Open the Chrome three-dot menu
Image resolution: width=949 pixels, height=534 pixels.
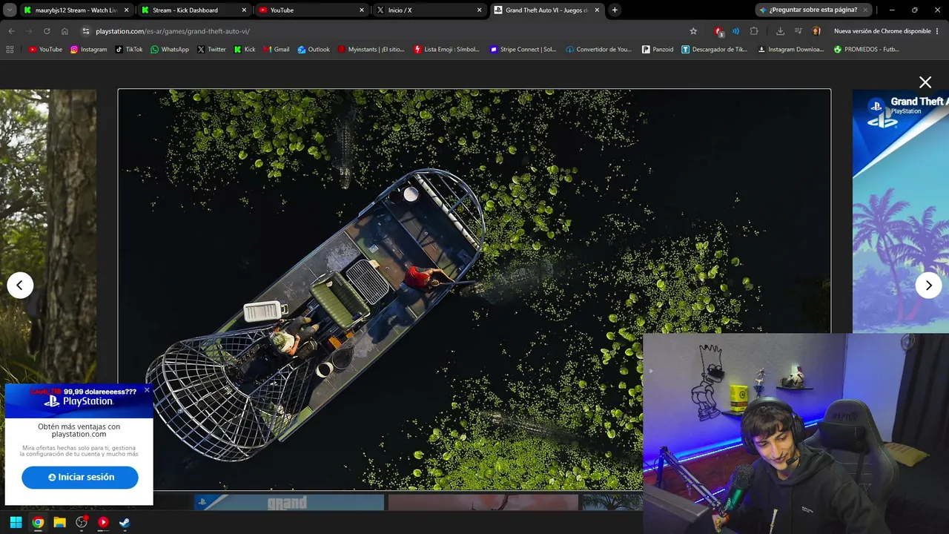[938, 31]
